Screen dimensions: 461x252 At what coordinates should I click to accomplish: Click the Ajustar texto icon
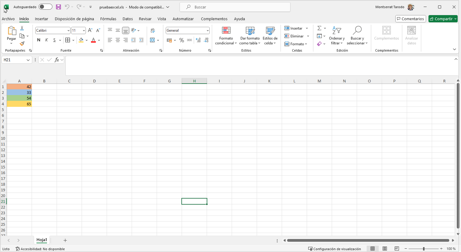tap(153, 30)
